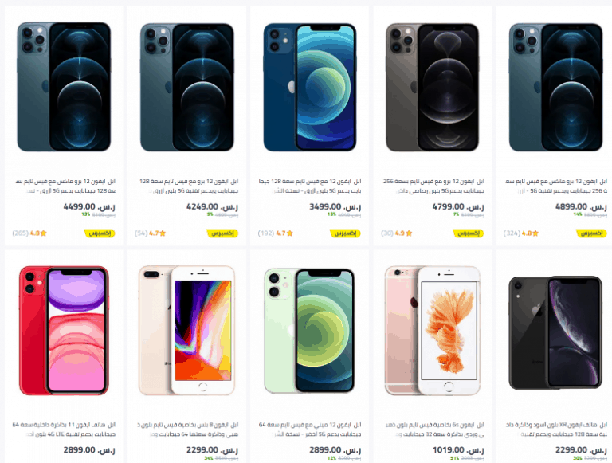Image resolution: width=612 pixels, height=463 pixels.
Task: Open the red iPhone 11 product image
Action: pos(64,330)
